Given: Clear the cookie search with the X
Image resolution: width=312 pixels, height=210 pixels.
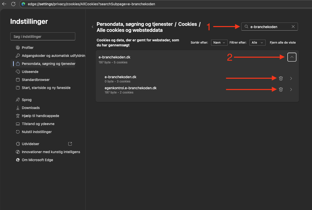Looking at the screenshot, I should click(x=293, y=27).
